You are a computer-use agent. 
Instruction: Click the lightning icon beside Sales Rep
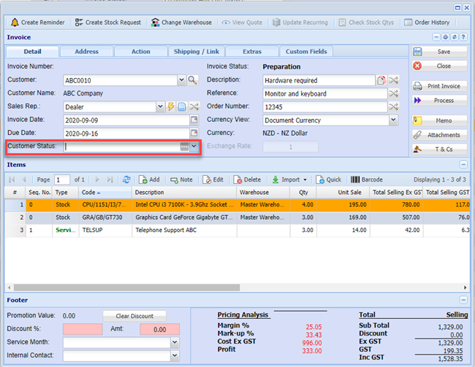pyautogui.click(x=171, y=107)
